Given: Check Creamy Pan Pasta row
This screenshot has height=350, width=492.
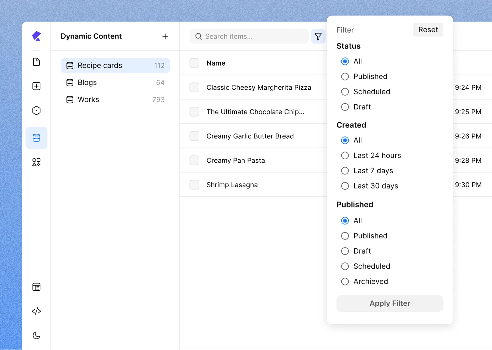Looking at the screenshot, I should pyautogui.click(x=194, y=160).
